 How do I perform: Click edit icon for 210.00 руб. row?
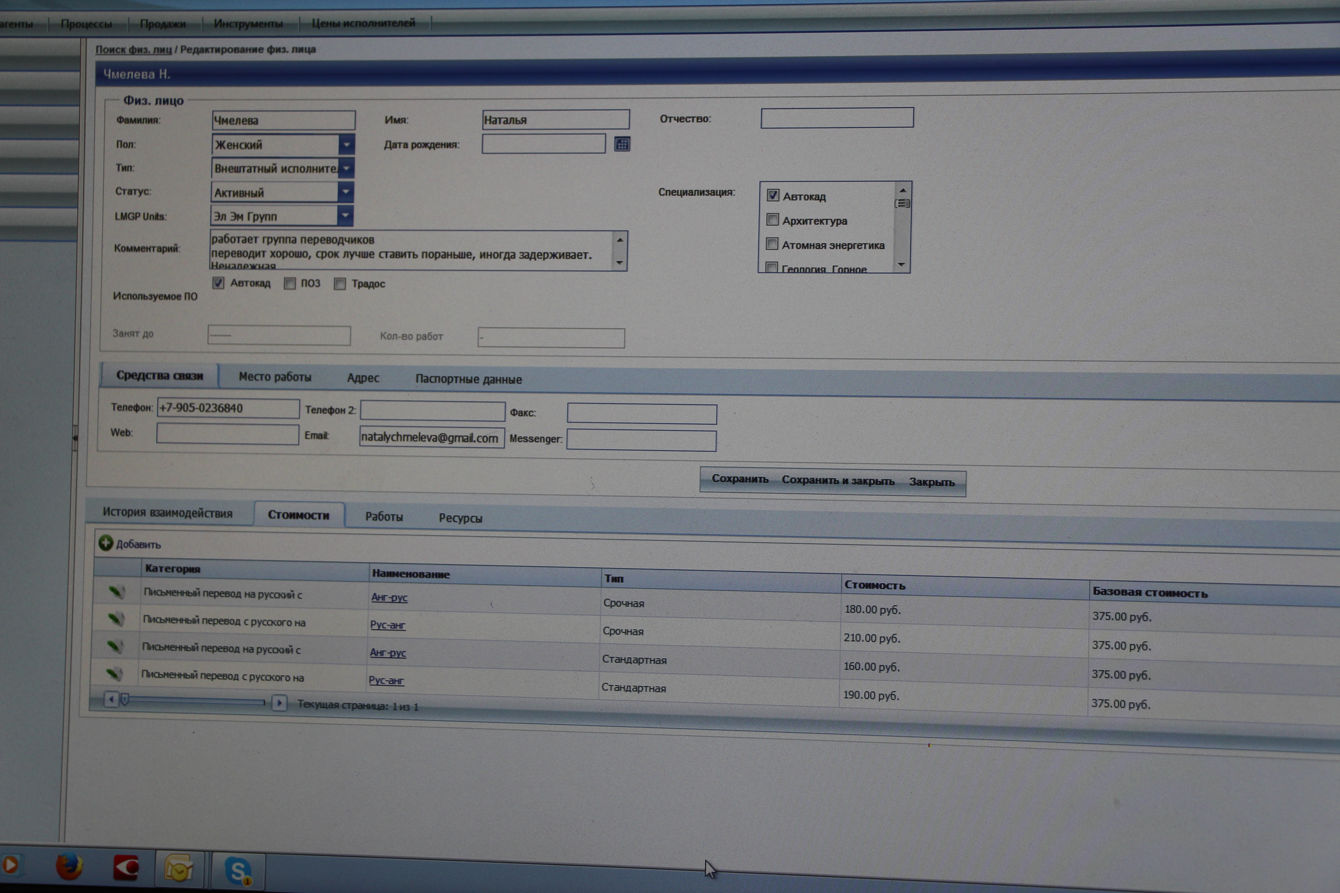[x=116, y=619]
